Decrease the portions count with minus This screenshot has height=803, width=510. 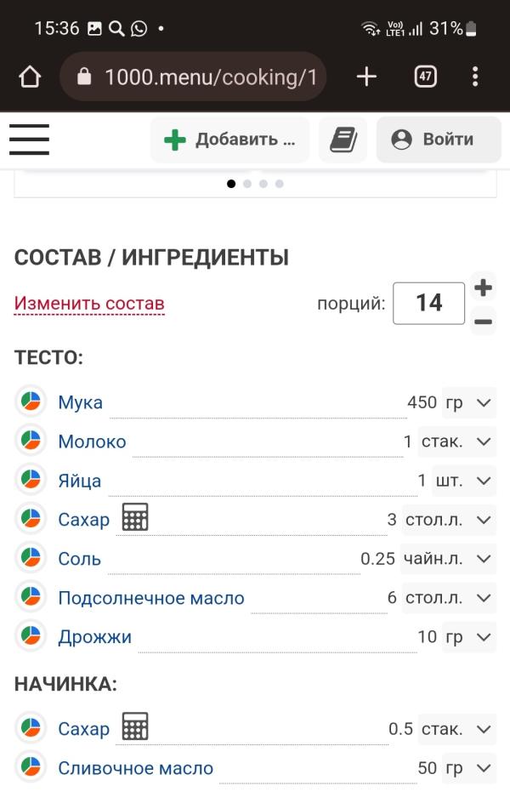pyautogui.click(x=484, y=322)
